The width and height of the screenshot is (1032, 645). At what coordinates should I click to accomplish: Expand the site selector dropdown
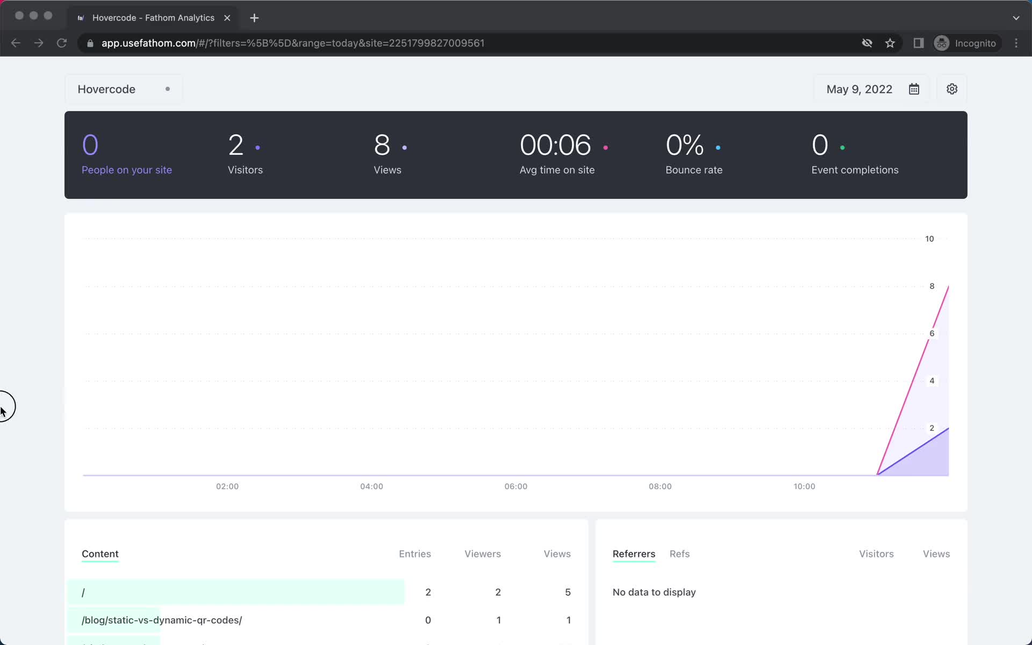123,89
